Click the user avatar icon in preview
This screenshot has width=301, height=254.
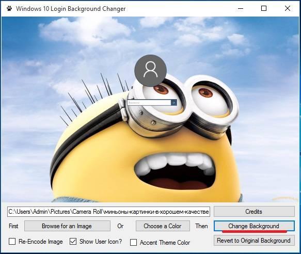[151, 70]
